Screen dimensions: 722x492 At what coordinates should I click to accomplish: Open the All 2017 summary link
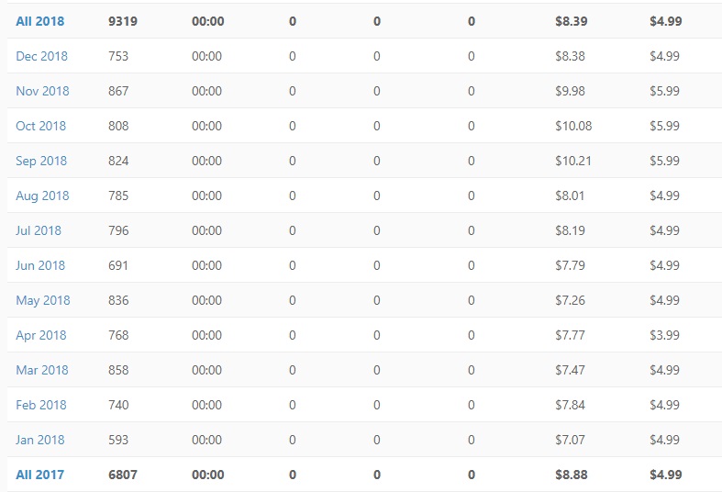[40, 475]
